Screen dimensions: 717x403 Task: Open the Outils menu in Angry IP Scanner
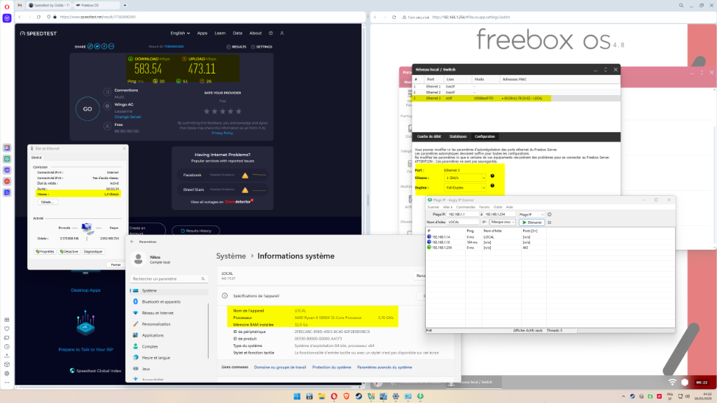498,207
